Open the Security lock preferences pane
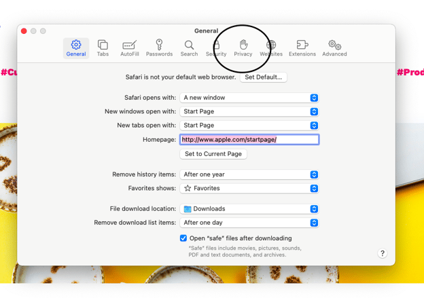This screenshot has width=424, height=300. 216,48
